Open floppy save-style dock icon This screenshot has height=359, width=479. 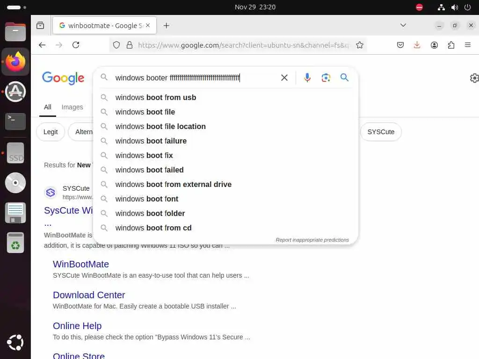(15, 213)
